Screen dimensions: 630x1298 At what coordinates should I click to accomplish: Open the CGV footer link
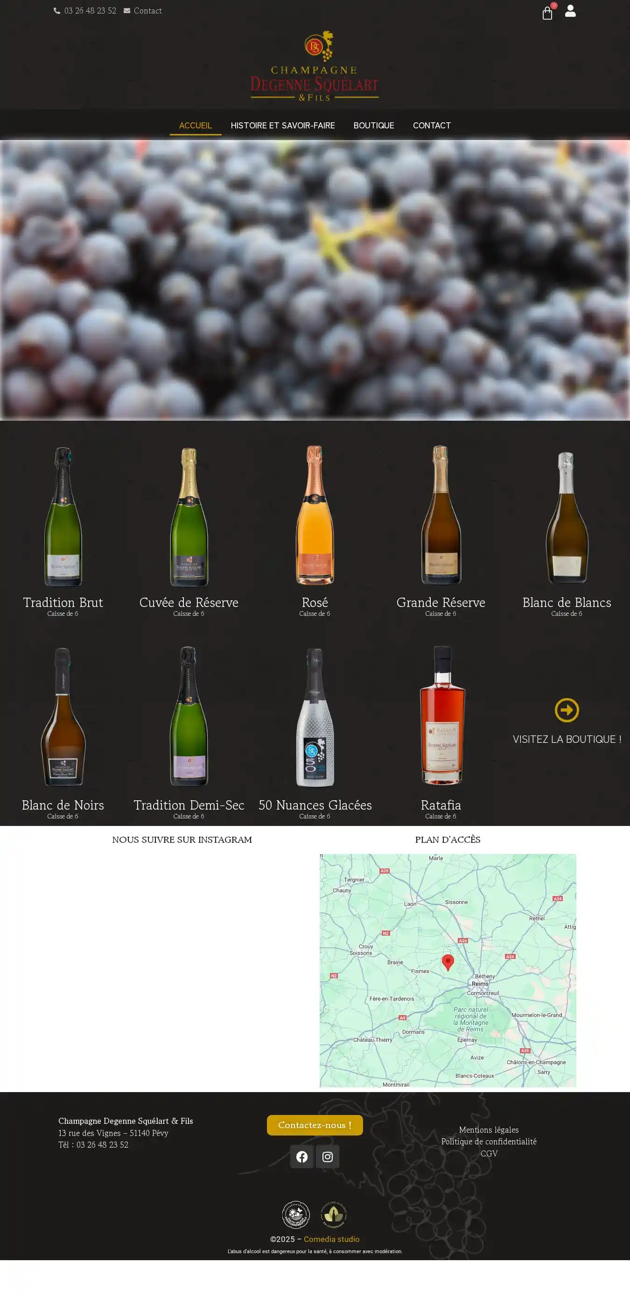[489, 1153]
